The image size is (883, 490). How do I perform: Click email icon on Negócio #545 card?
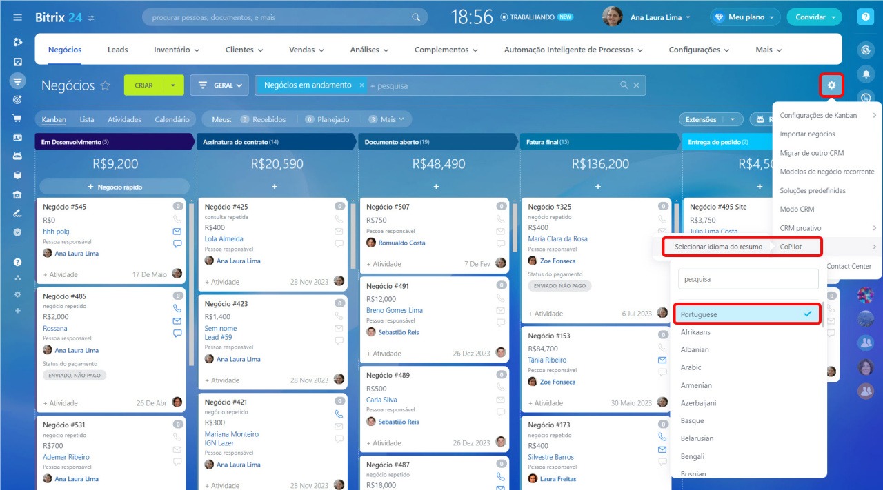click(177, 232)
